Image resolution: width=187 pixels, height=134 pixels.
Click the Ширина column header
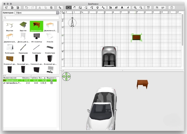click(26, 78)
